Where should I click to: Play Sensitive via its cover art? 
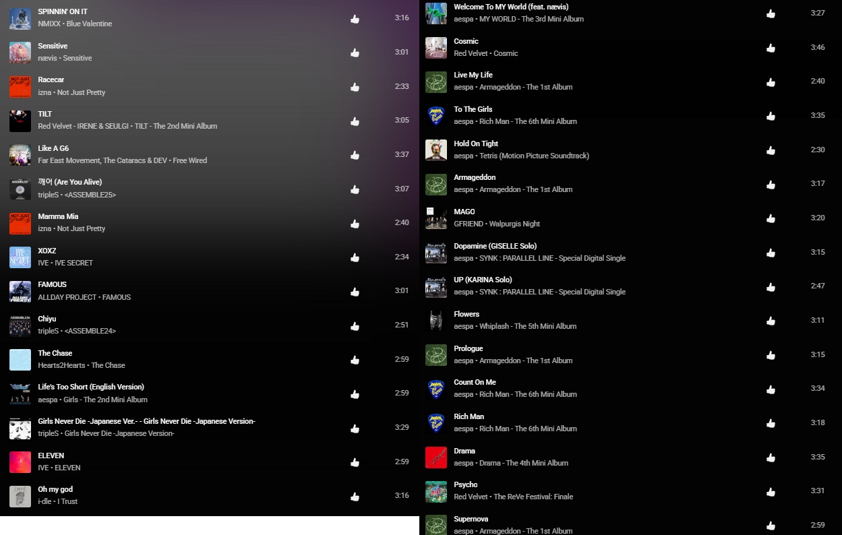coord(20,53)
